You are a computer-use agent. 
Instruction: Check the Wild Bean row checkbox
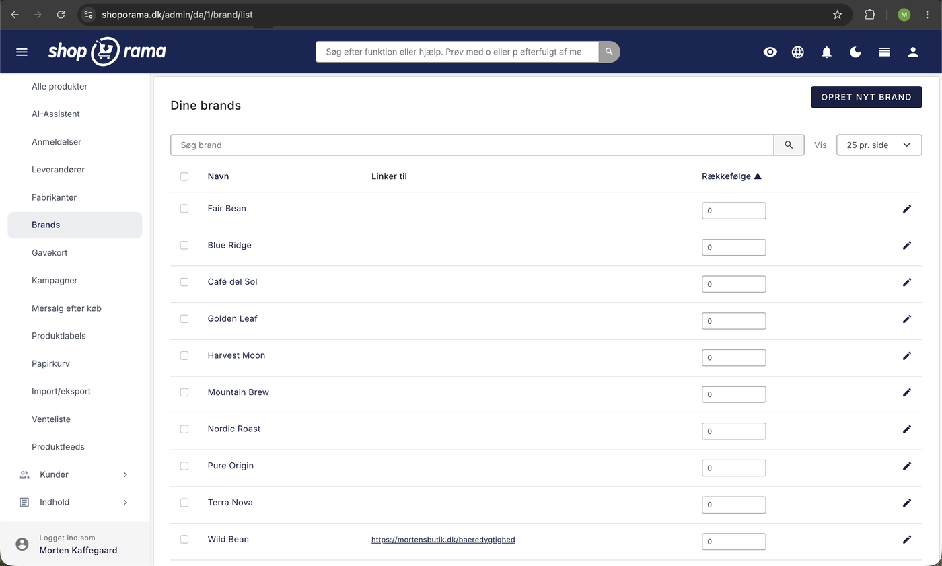tap(184, 539)
